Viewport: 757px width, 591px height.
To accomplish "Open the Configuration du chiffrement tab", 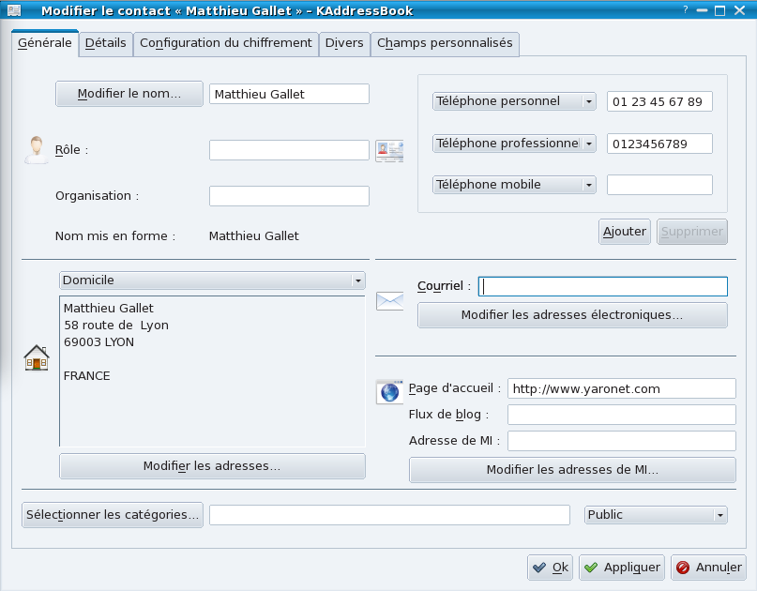I will [x=225, y=43].
